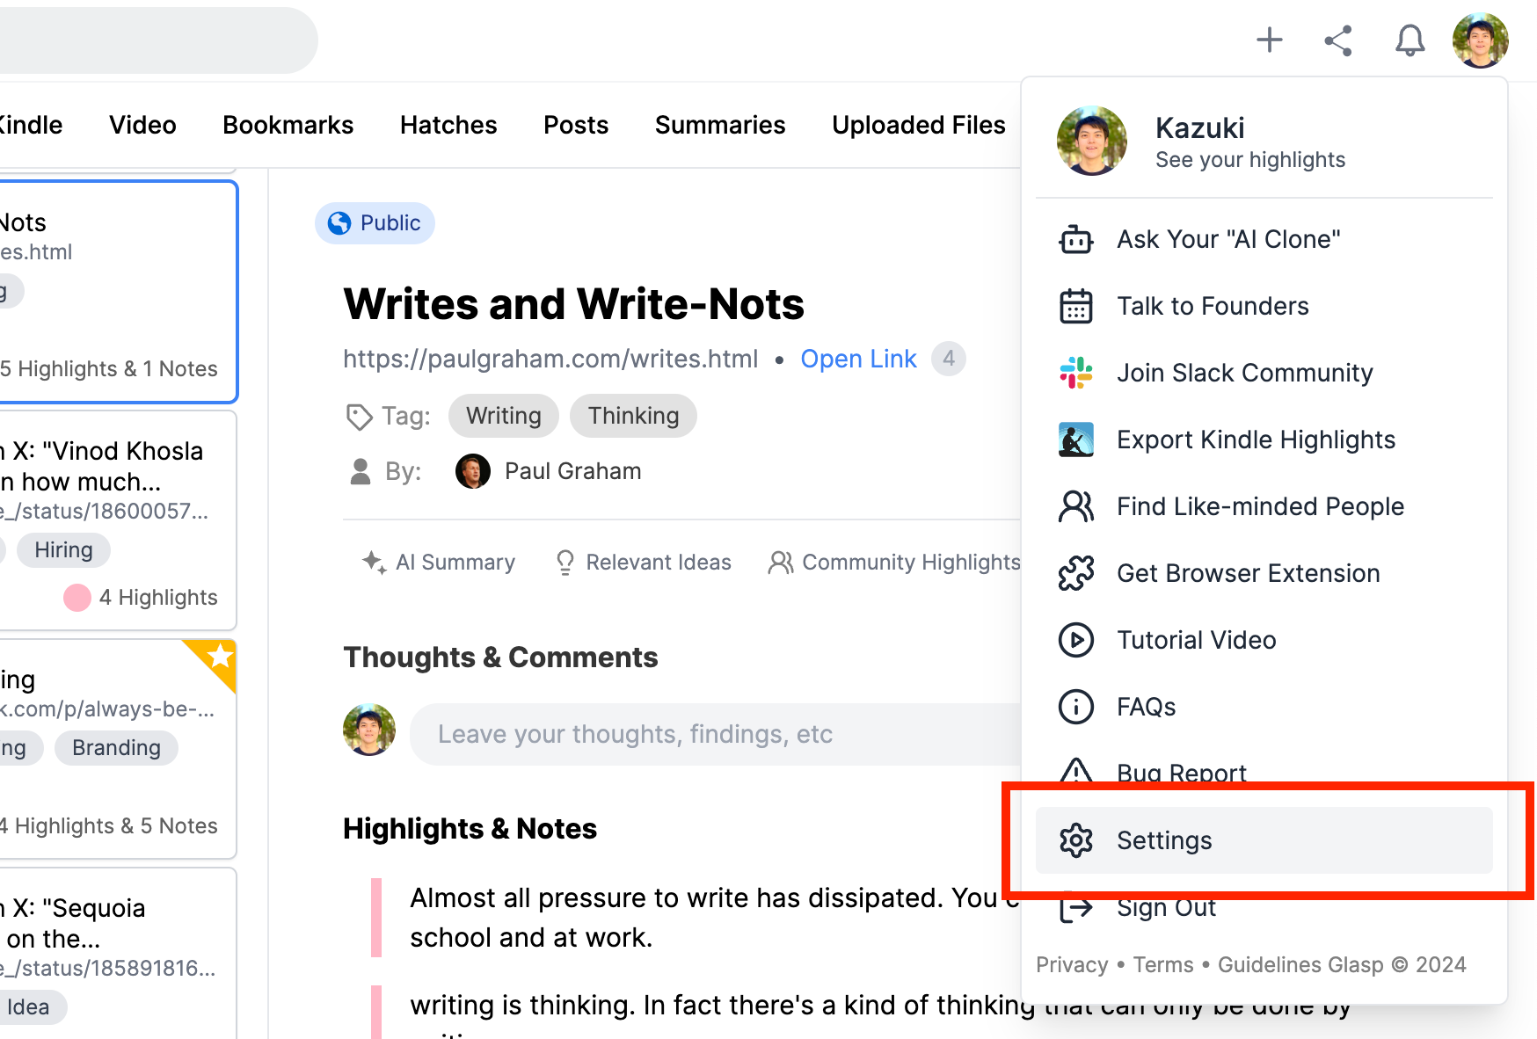Click the Privacy link

[1072, 964]
